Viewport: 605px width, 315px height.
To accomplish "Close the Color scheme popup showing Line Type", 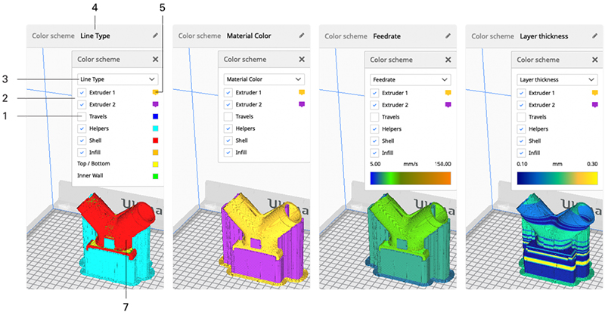I will 156,59.
